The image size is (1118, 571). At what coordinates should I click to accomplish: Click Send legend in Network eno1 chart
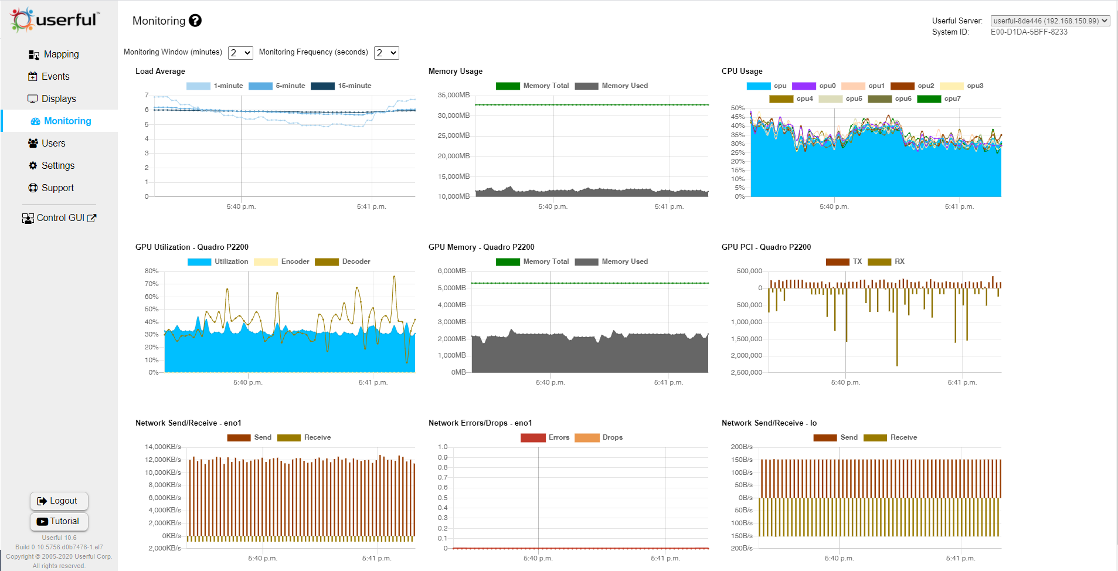pyautogui.click(x=249, y=437)
